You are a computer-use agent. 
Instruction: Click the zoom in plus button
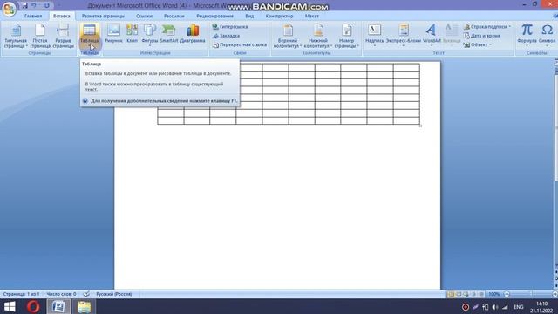[x=555, y=294]
